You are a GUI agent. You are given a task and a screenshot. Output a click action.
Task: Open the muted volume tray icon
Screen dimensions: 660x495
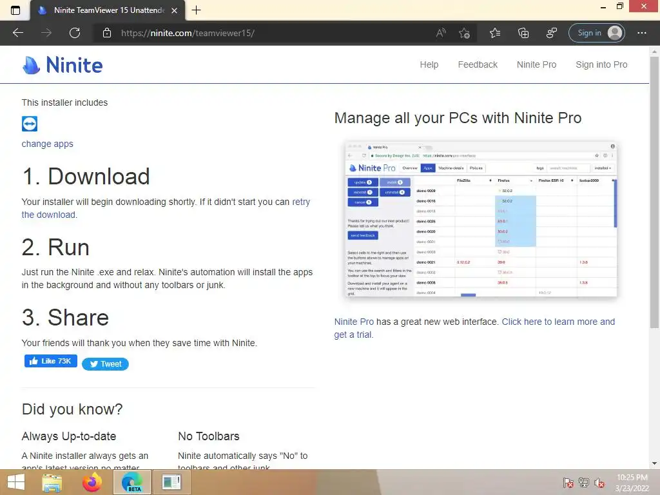click(x=599, y=483)
